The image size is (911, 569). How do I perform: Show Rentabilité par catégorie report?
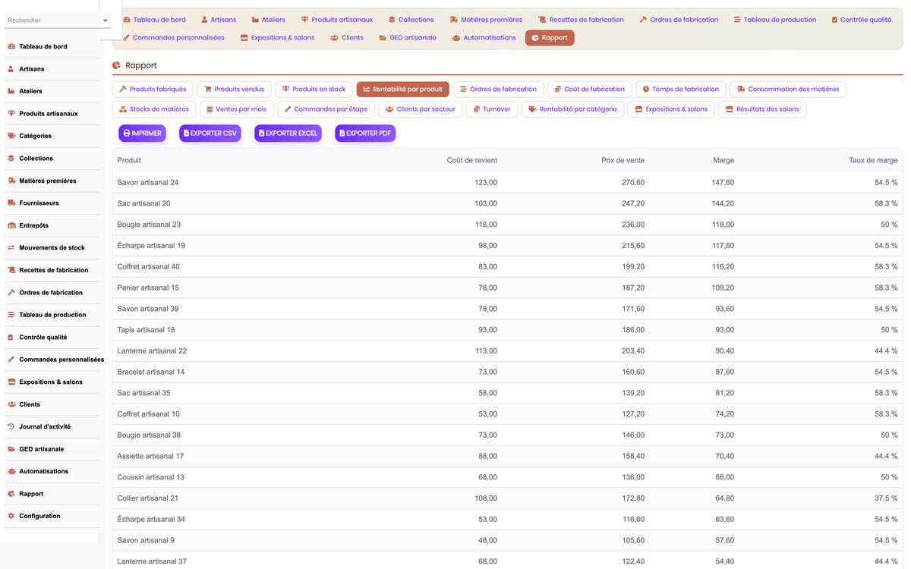(x=573, y=109)
